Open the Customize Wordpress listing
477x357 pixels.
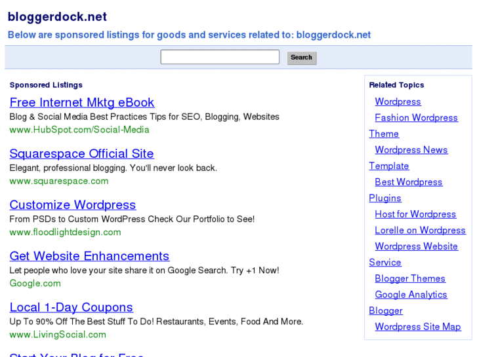pos(73,205)
